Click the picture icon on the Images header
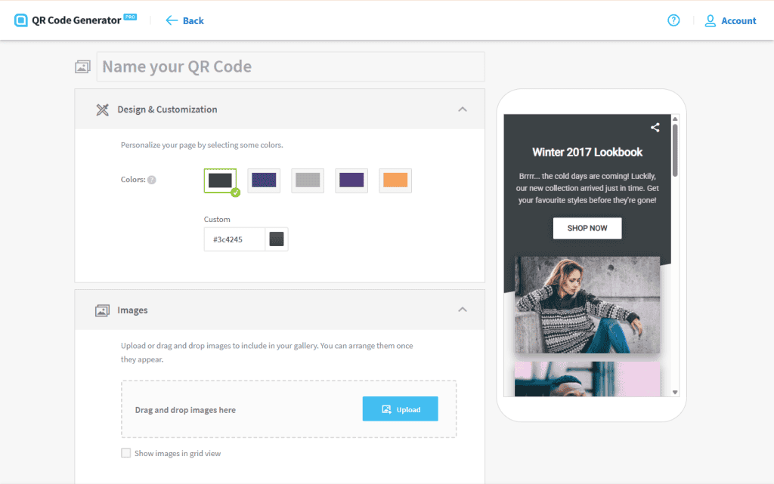The image size is (774, 484). 102,310
